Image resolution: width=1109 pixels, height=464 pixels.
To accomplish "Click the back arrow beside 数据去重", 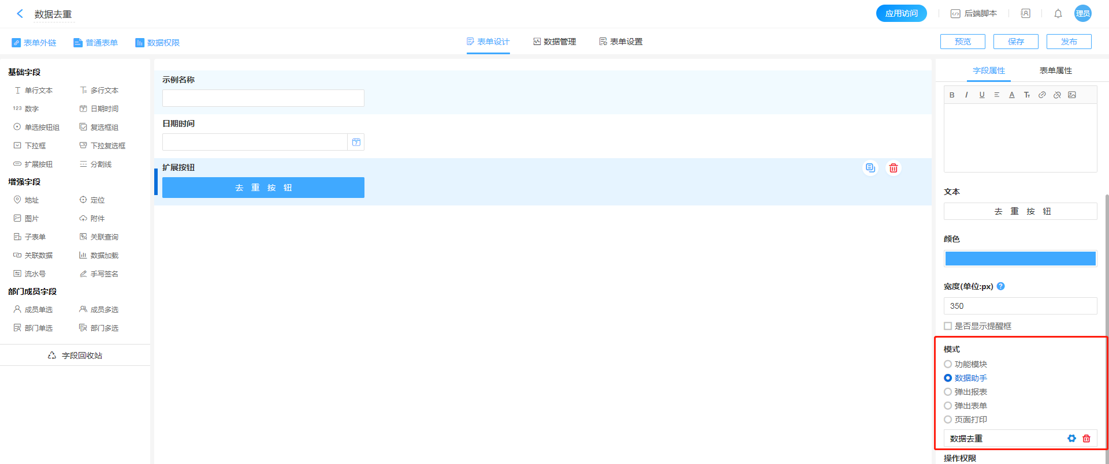I will (20, 14).
